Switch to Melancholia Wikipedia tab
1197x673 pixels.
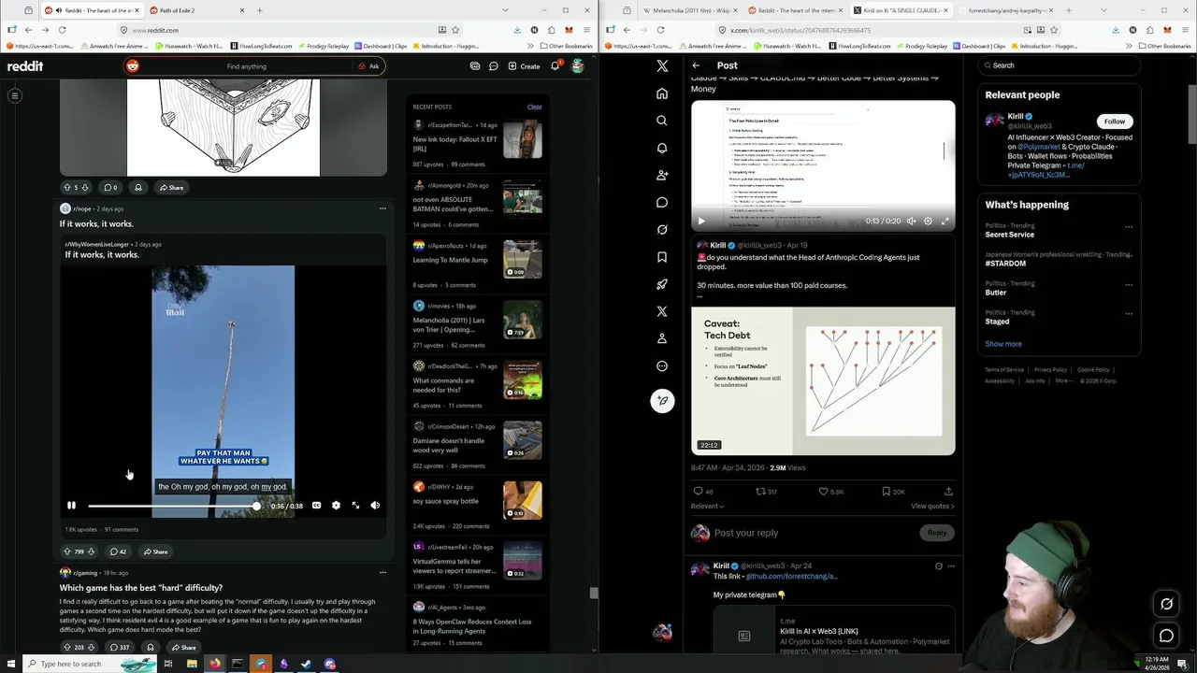point(689,10)
